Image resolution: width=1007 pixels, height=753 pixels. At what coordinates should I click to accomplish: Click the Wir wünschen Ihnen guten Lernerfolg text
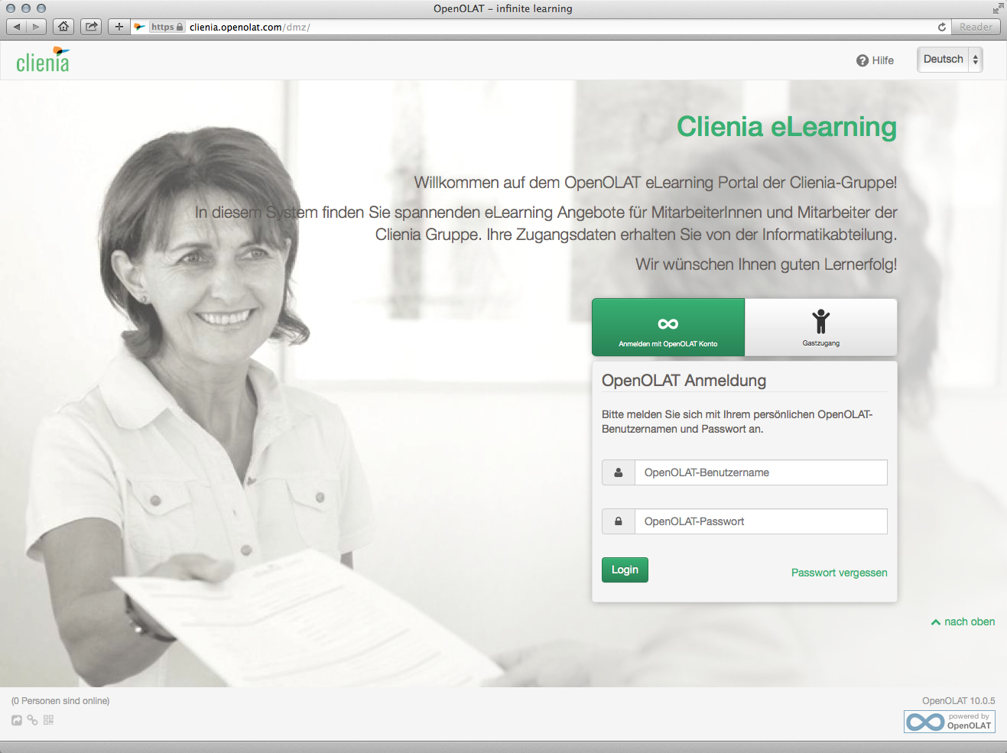pyautogui.click(x=766, y=265)
